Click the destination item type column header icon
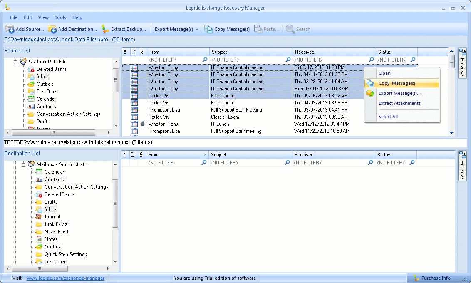This screenshot has height=283, width=471. click(x=132, y=155)
